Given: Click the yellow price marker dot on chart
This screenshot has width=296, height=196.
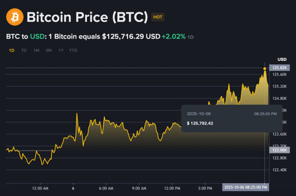Looking at the screenshot, I should (x=264, y=69).
